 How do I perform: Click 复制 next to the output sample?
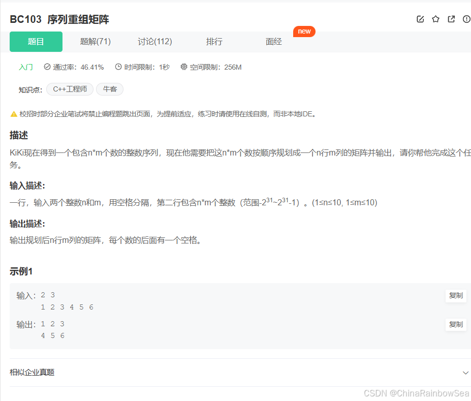click(x=455, y=324)
